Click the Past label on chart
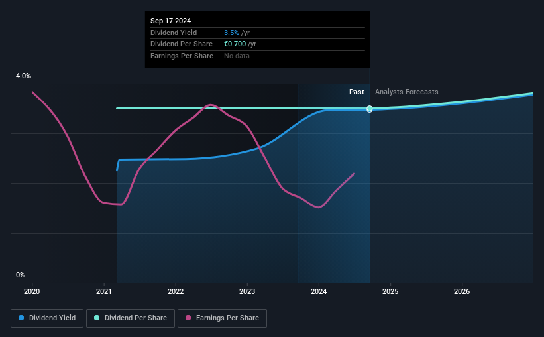The image size is (544, 337). (356, 92)
